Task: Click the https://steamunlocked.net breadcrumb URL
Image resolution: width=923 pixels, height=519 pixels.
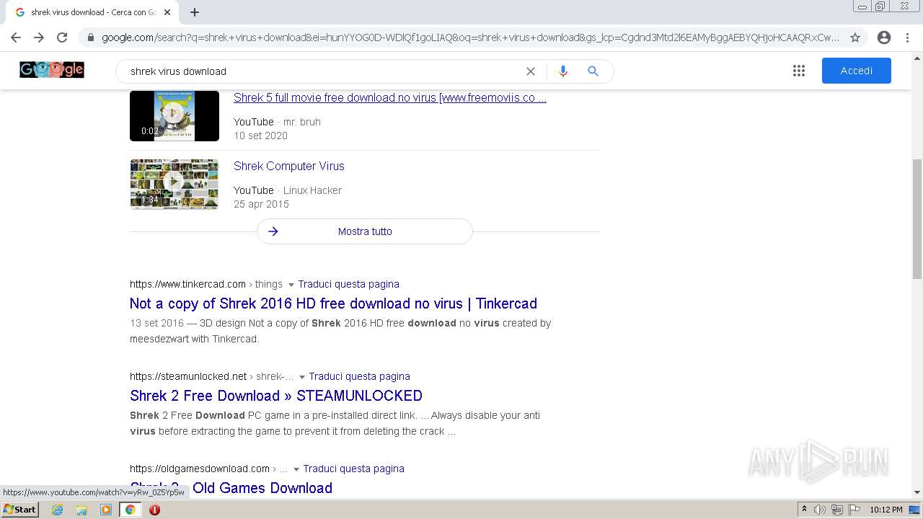Action: [188, 376]
